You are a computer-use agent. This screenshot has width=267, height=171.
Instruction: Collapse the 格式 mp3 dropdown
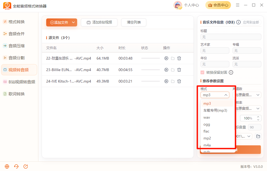215,95
